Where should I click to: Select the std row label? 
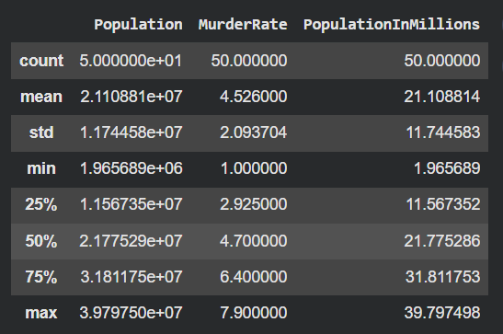(41, 132)
